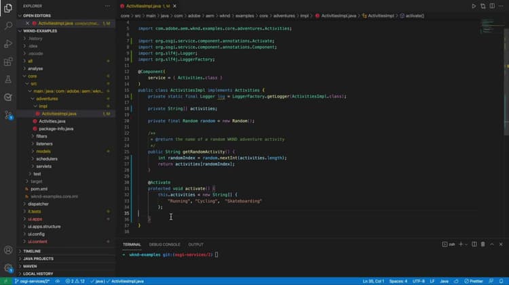Expand the Timeline section
509x285 pixels.
32,251
